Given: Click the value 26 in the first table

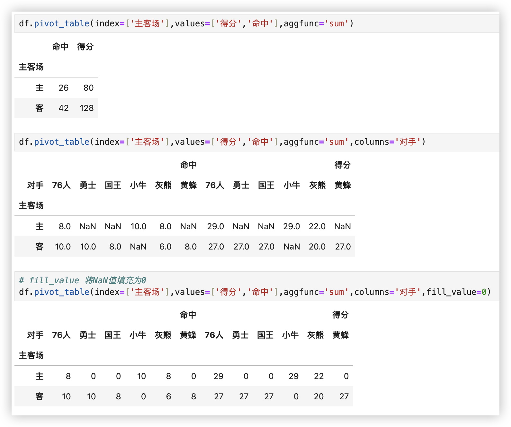Looking at the screenshot, I should coord(63,88).
